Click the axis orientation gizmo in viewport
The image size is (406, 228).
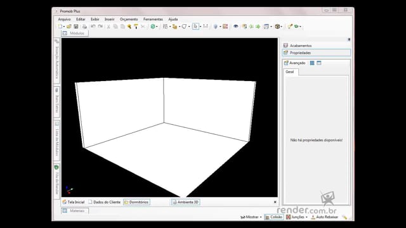tap(69, 190)
